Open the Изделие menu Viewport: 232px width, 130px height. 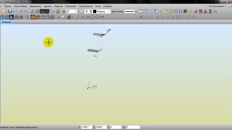tap(59, 6)
